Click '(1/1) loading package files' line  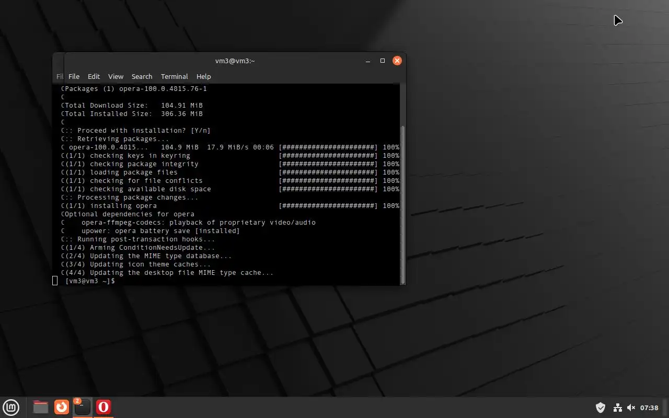(232, 172)
